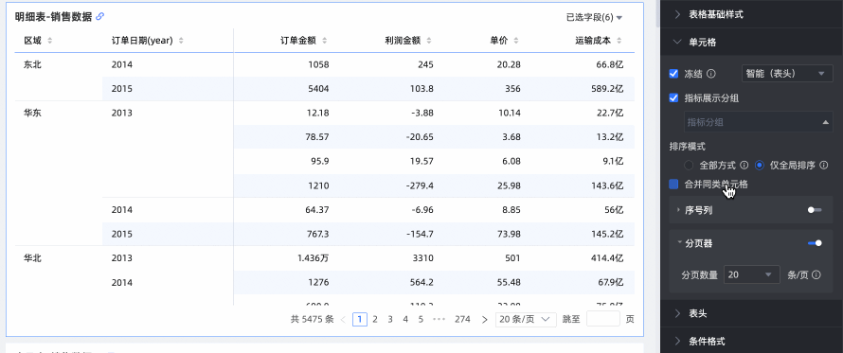Click the 跳至 page number input field
Viewport: 843px width, 353px height.
[x=603, y=319]
